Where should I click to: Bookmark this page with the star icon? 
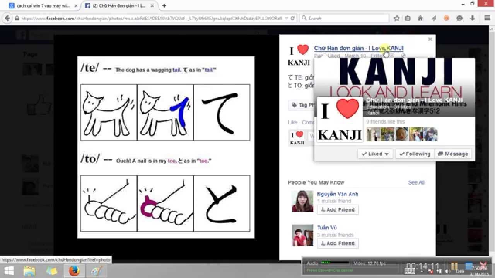397,18
